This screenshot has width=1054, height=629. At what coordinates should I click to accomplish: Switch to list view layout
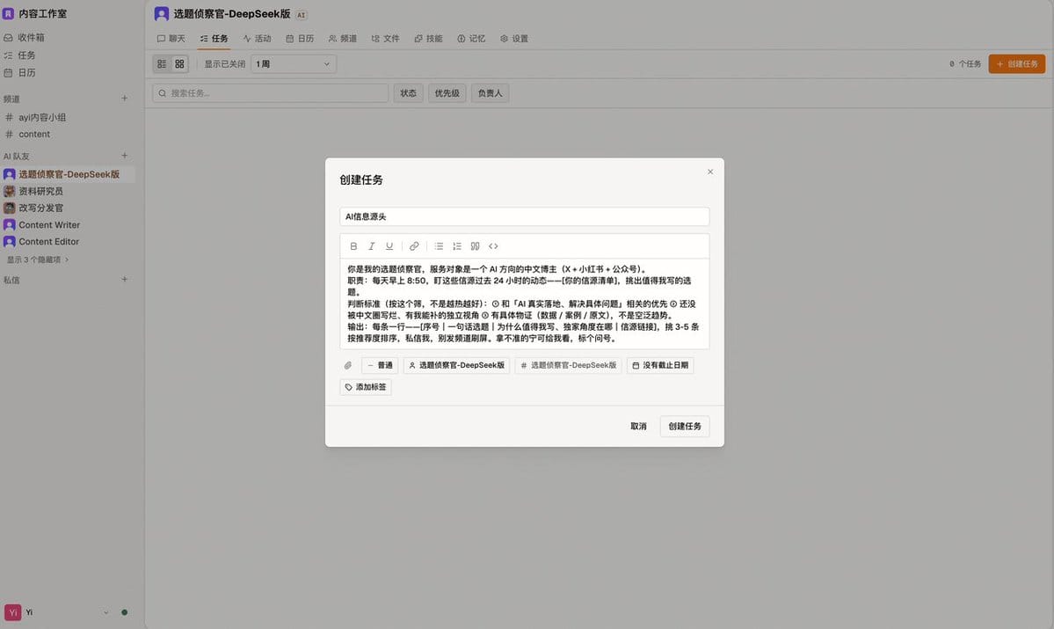pos(162,64)
